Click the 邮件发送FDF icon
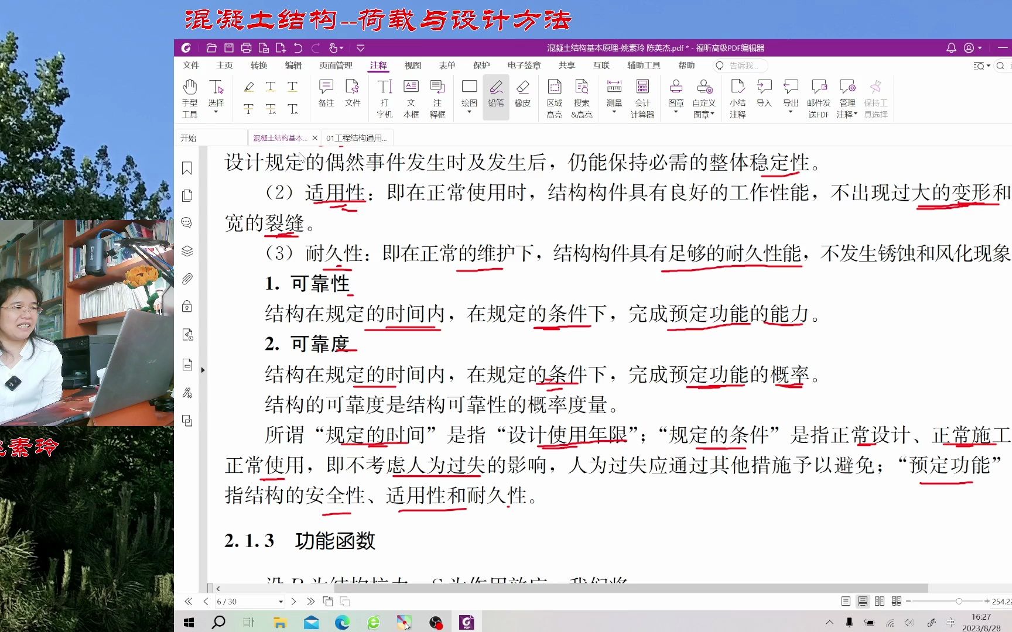Screen dimensions: 1012x632 818,97
